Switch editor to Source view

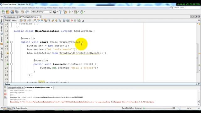[x=7, y=20]
